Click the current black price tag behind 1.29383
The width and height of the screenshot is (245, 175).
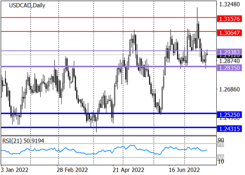[229, 56]
